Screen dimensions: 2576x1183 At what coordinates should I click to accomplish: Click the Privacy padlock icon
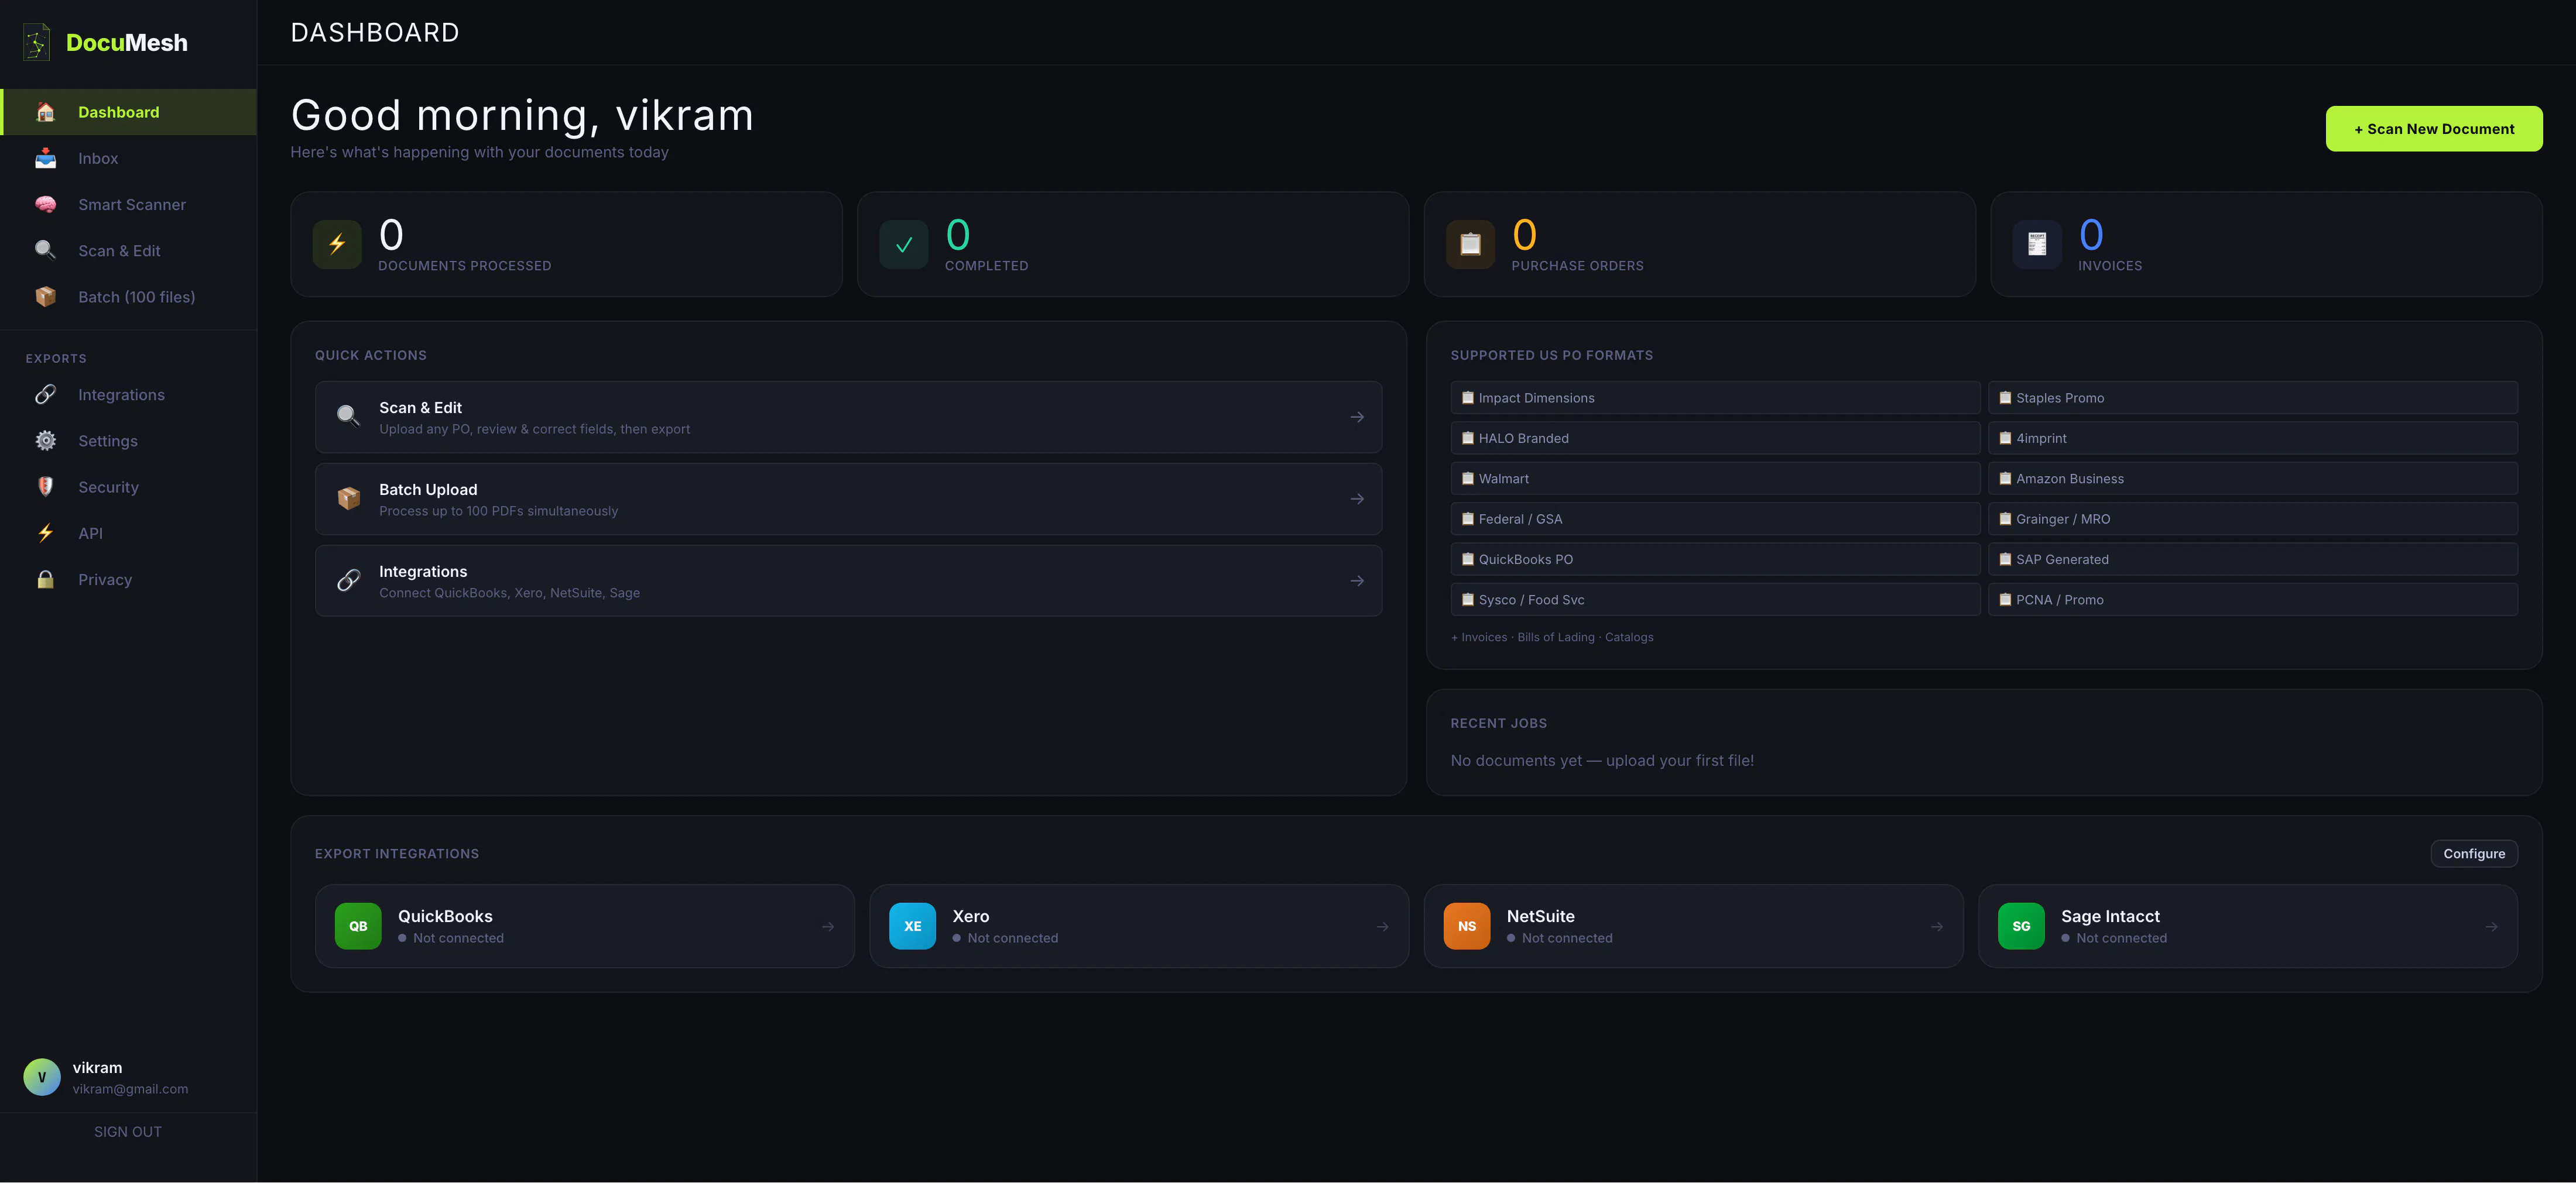pos(45,580)
